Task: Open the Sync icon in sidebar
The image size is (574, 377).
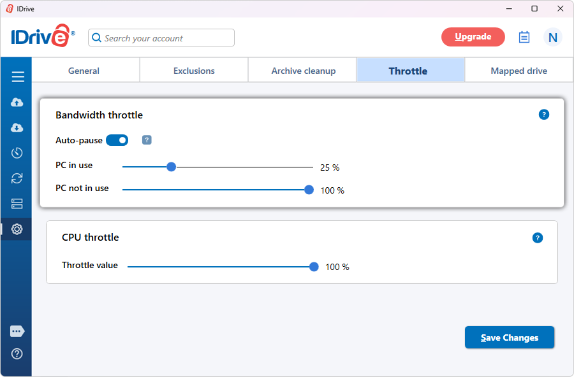Action: (x=17, y=178)
